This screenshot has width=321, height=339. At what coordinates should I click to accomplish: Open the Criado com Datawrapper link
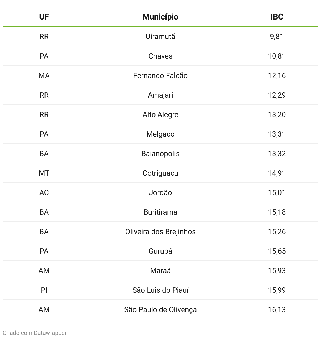34,333
